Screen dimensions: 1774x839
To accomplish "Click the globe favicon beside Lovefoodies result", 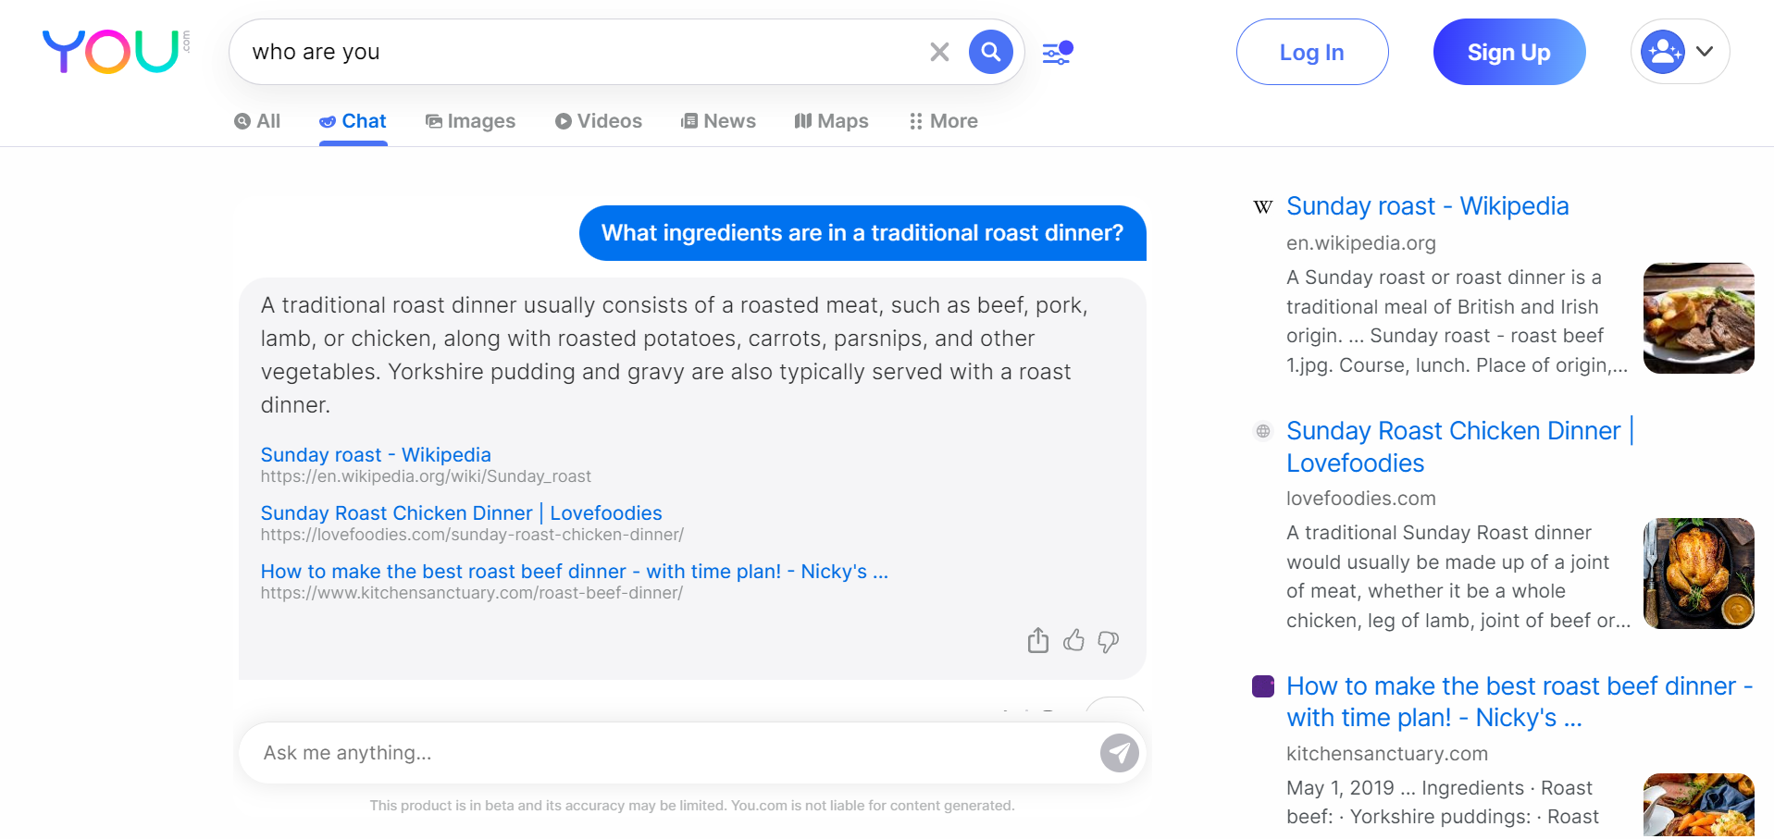I will pyautogui.click(x=1262, y=431).
